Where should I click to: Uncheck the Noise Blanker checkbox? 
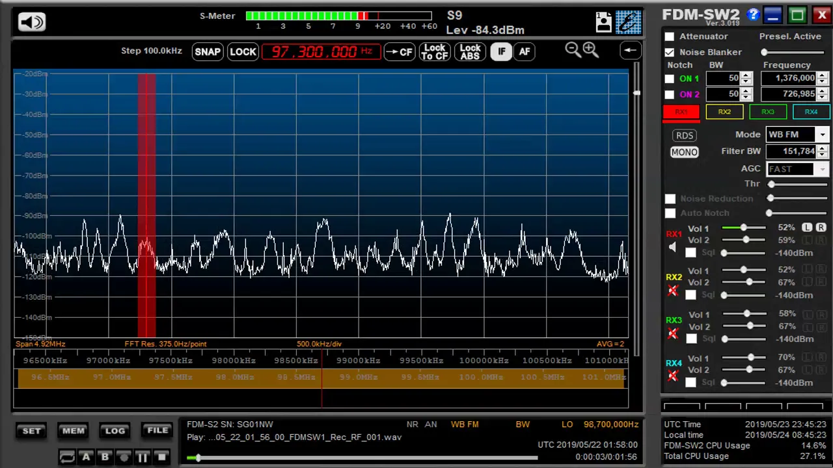coord(670,52)
